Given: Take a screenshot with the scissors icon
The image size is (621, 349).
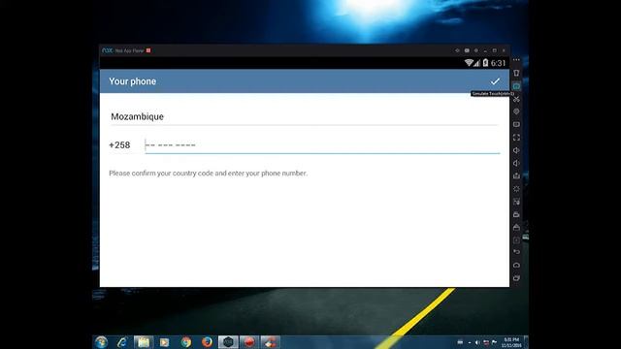Looking at the screenshot, I should [516, 99].
